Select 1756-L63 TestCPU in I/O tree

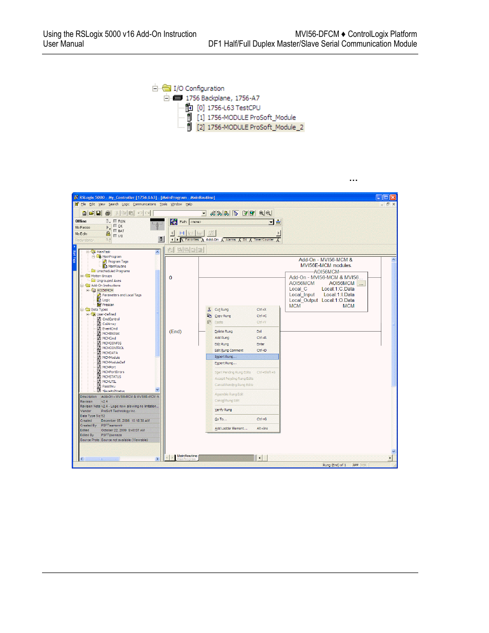click(x=229, y=108)
